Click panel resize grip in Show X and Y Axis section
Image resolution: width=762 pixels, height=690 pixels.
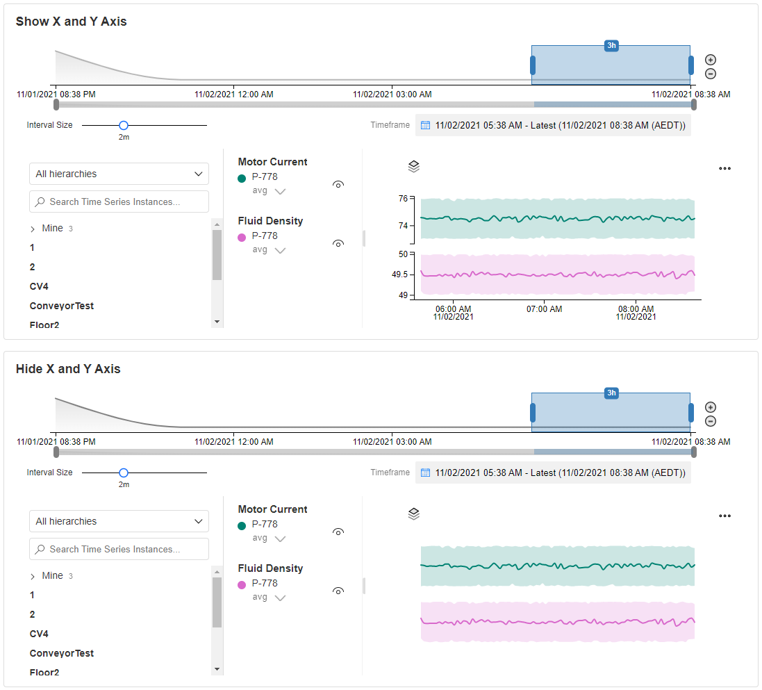363,238
